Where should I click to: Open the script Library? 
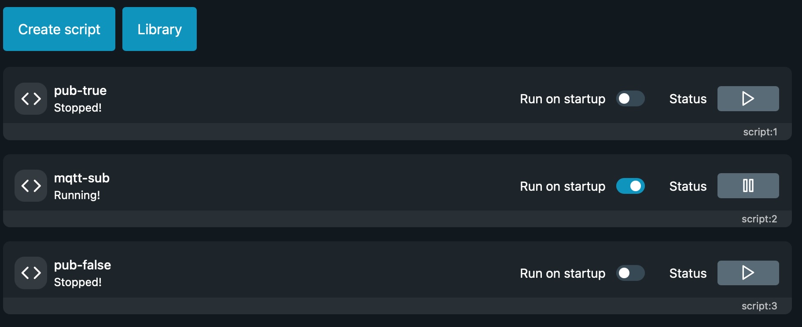159,29
